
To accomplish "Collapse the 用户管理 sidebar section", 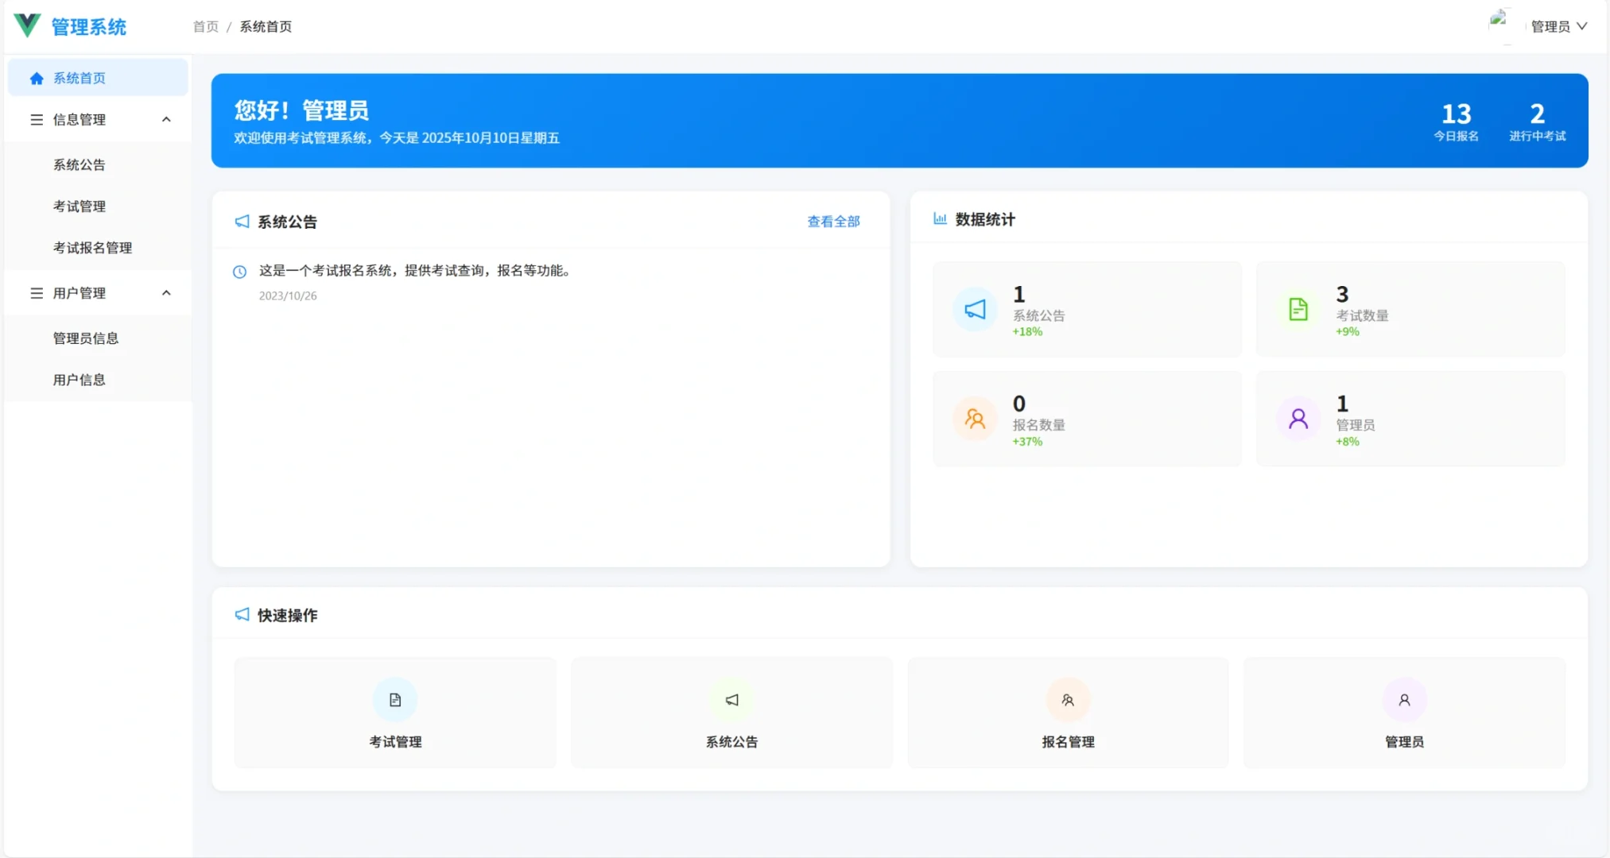I will coord(166,292).
